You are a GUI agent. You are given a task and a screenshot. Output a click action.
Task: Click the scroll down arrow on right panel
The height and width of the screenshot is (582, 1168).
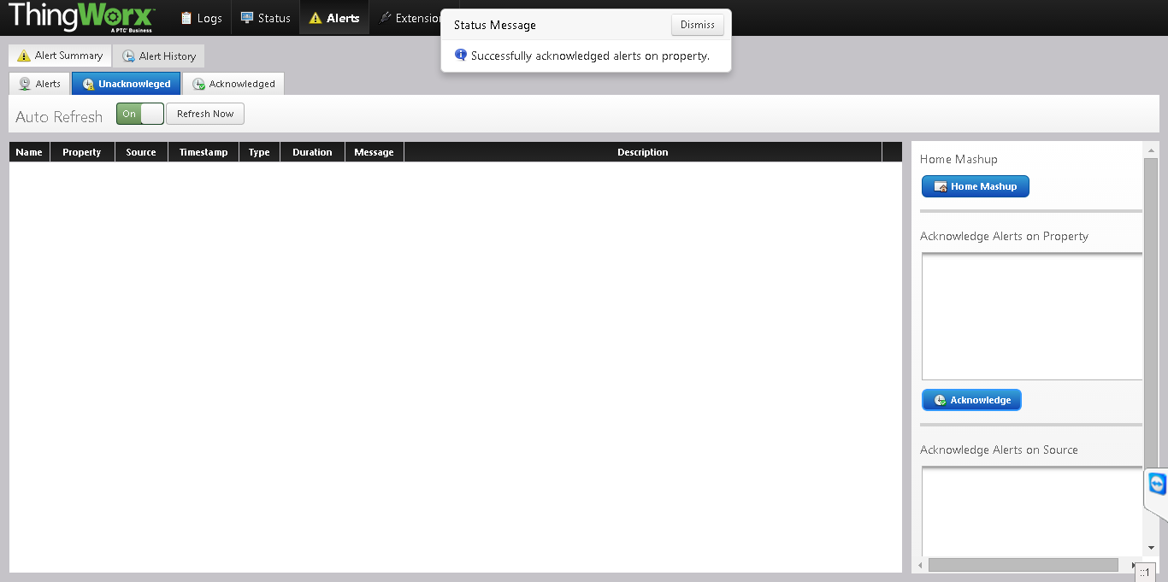coord(1151,548)
